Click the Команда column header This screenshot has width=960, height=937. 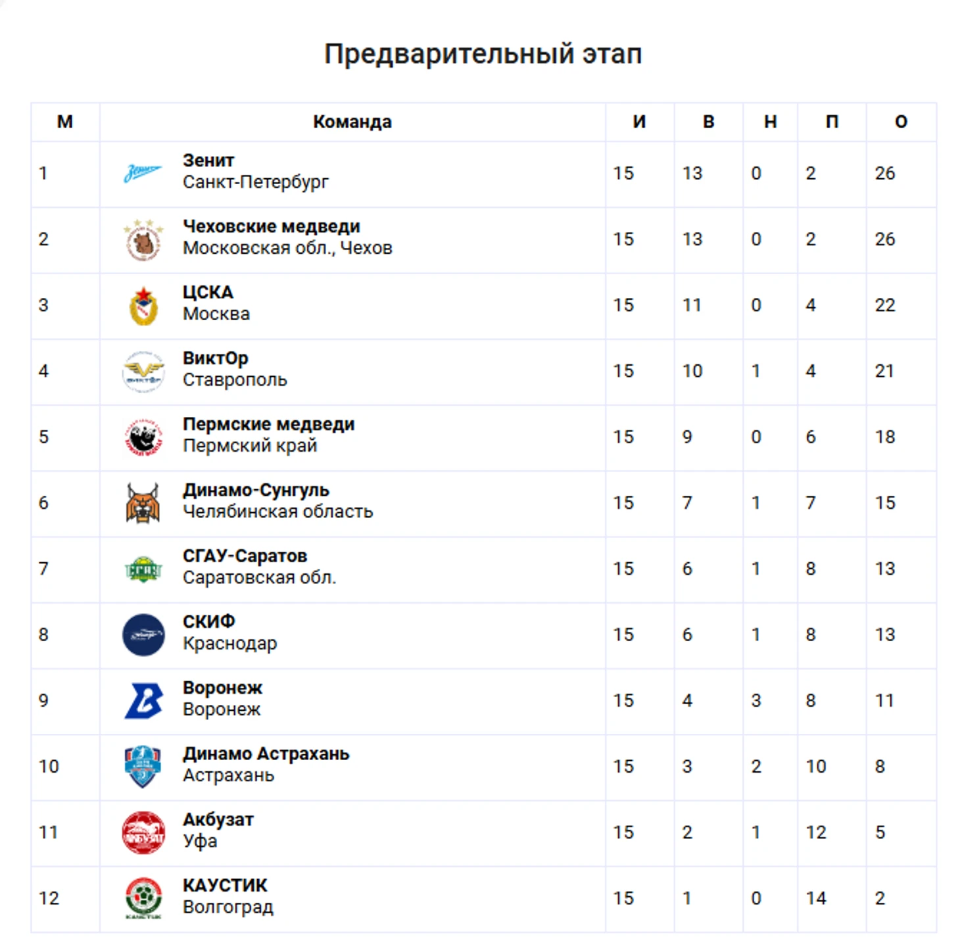click(x=352, y=122)
